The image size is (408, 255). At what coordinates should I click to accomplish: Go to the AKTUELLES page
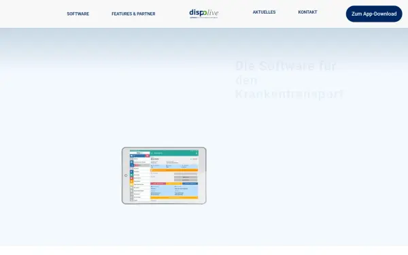point(264,12)
